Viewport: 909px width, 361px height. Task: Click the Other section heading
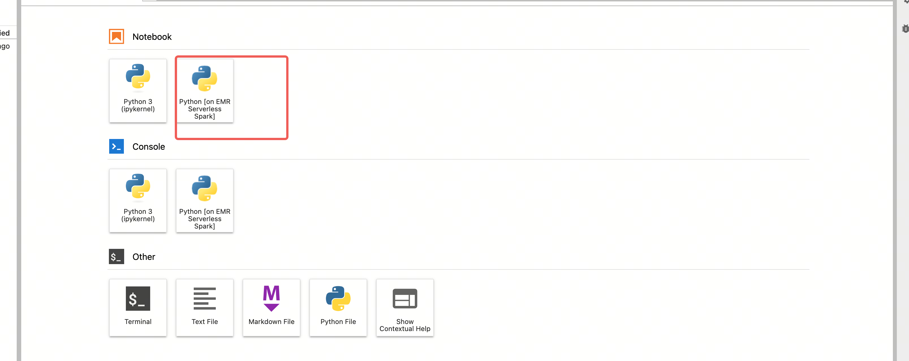point(144,257)
